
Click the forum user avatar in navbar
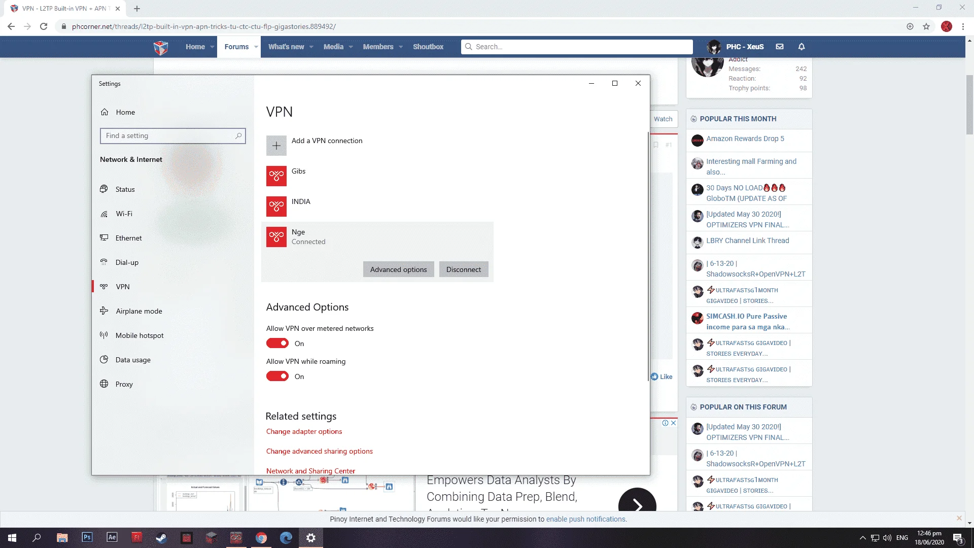[714, 47]
